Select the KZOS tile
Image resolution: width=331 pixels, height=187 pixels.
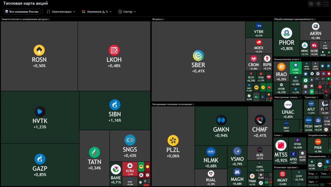coord(312,164)
